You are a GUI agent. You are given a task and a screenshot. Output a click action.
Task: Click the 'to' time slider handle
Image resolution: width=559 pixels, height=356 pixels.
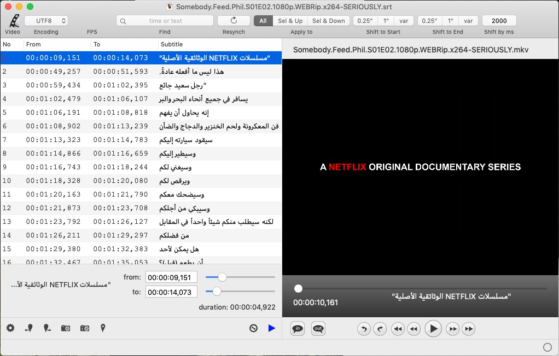click(217, 292)
